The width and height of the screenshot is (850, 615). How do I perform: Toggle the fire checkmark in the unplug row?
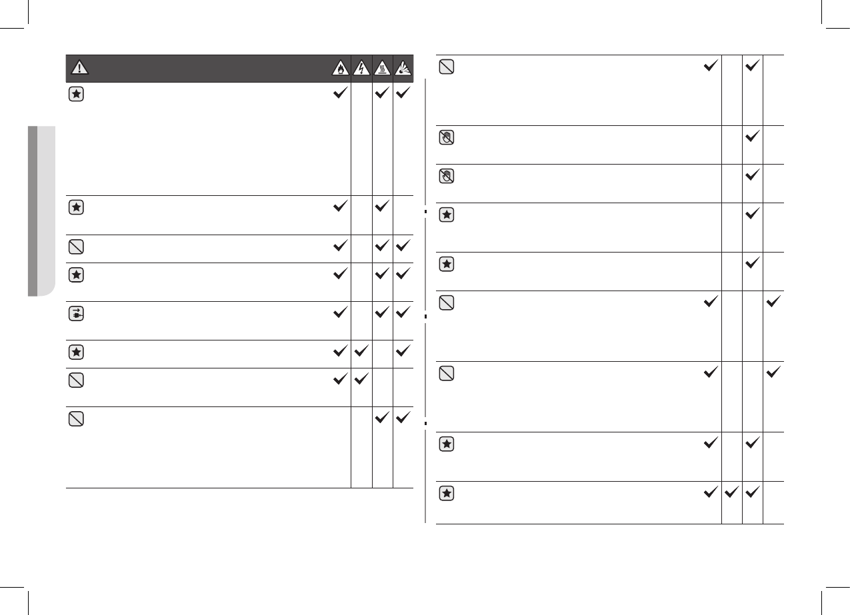point(339,312)
